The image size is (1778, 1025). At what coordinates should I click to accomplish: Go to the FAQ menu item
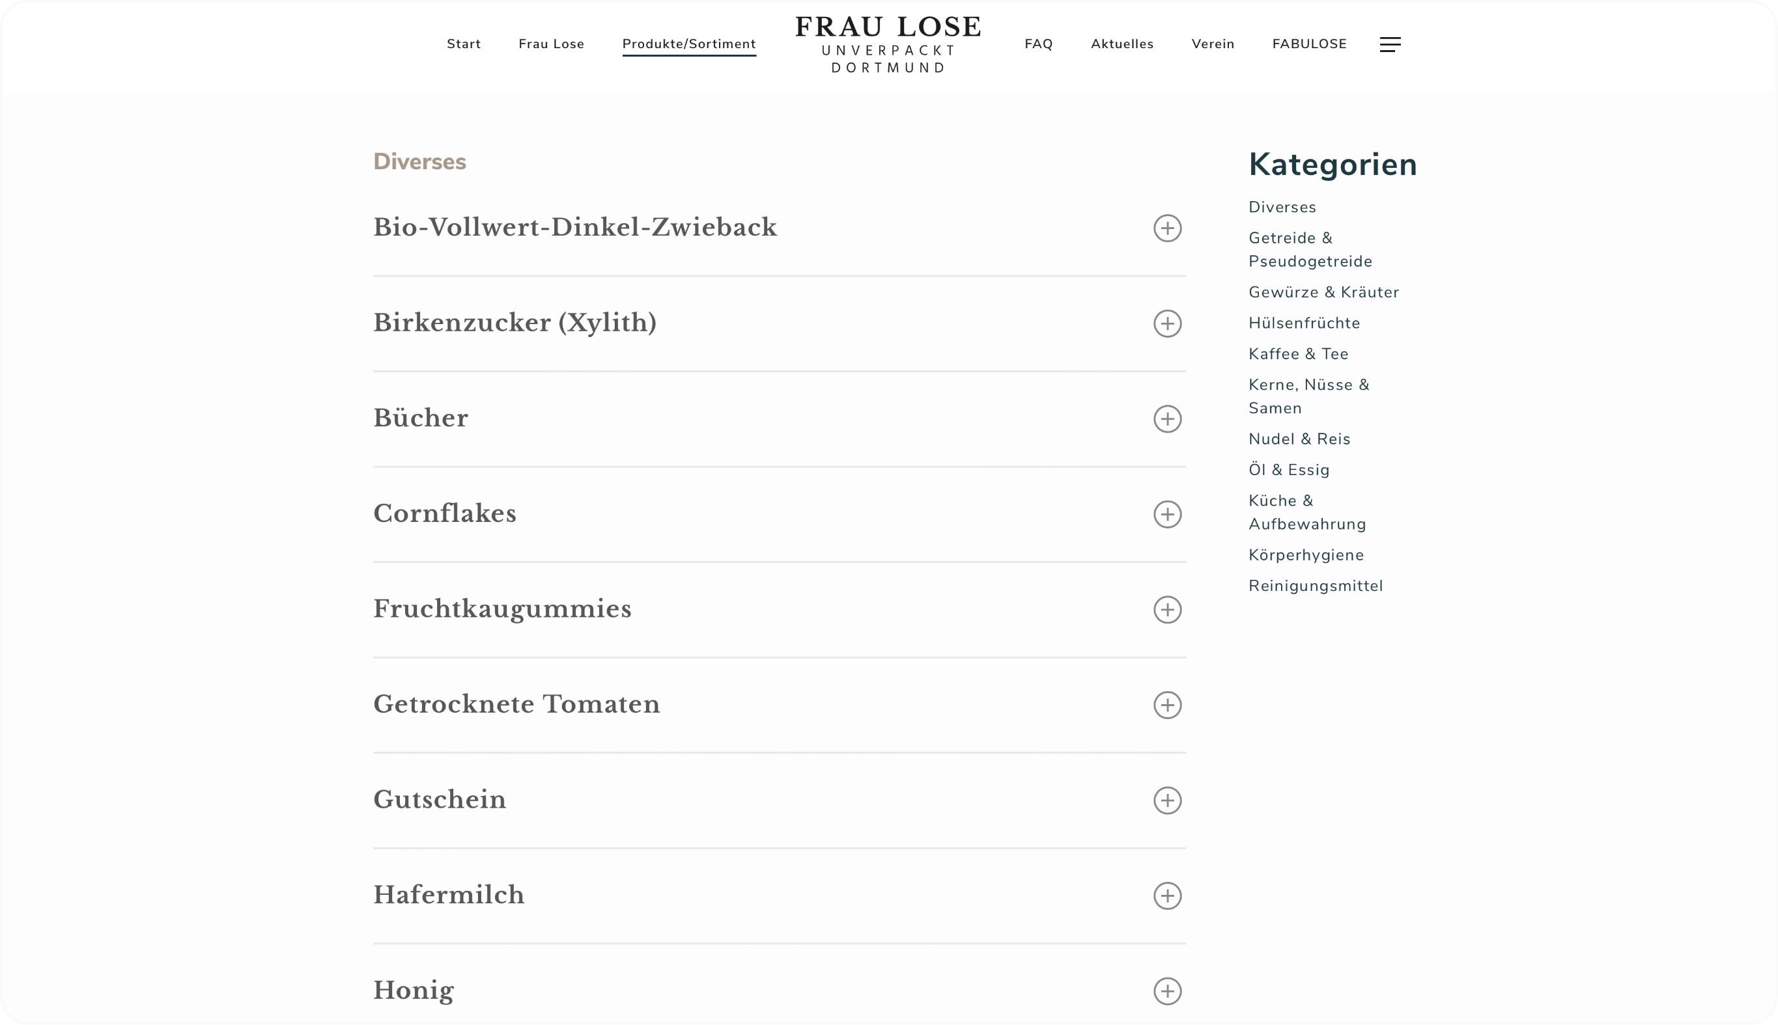[1038, 44]
